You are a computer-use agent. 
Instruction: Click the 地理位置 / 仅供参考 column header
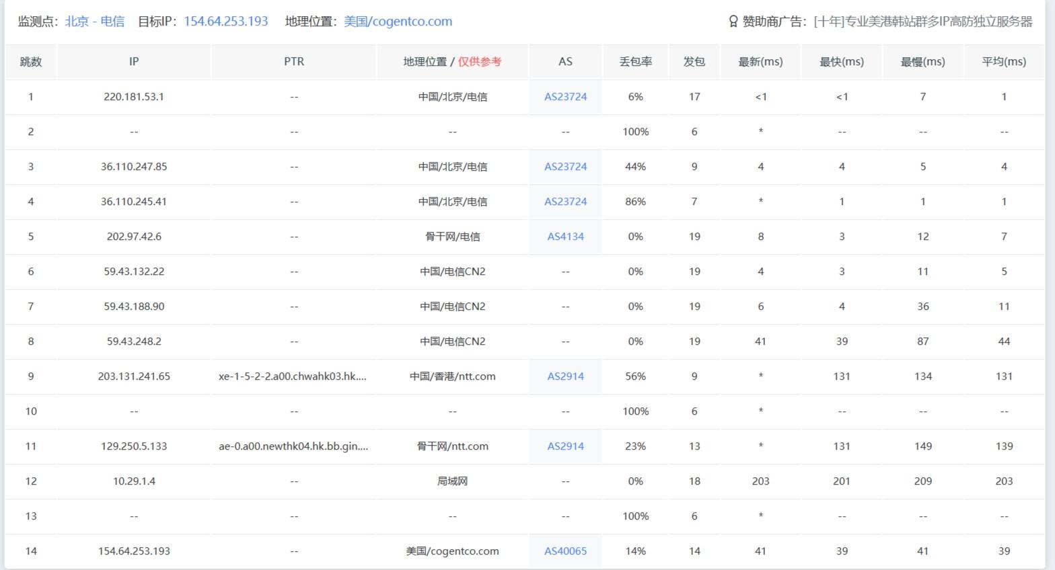[x=452, y=62]
